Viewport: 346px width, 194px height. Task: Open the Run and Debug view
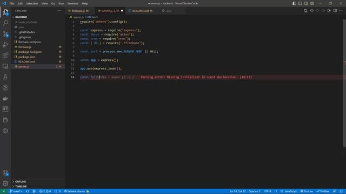point(5,44)
